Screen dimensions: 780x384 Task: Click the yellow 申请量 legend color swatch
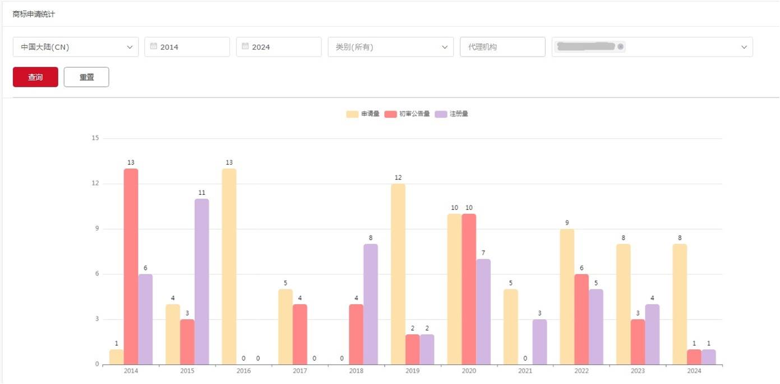tap(352, 114)
